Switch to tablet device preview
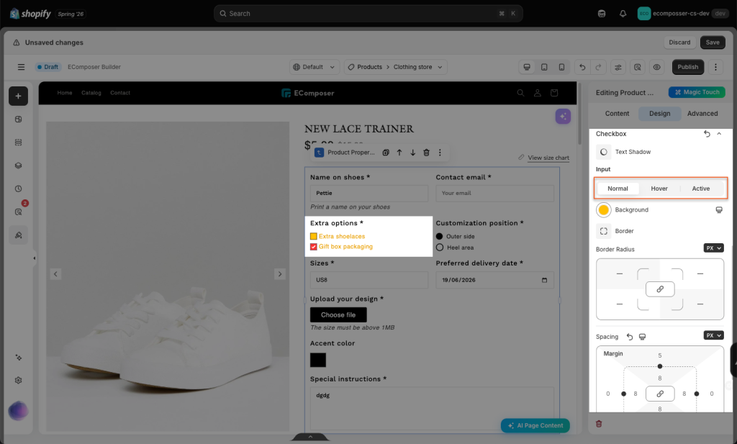This screenshot has width=737, height=444. (x=544, y=67)
